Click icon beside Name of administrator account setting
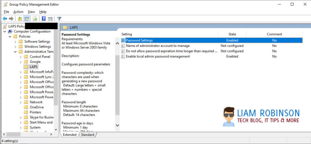 tap(123, 46)
